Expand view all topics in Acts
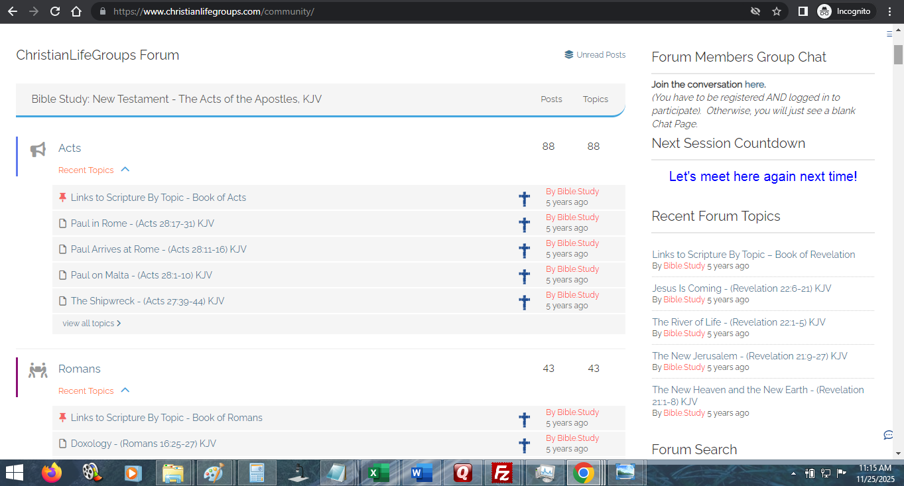The image size is (904, 486). 92,324
